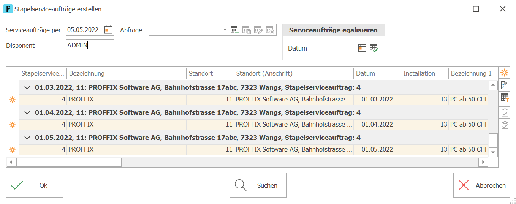Sort by Standort (Anschrift) column header

[294, 73]
